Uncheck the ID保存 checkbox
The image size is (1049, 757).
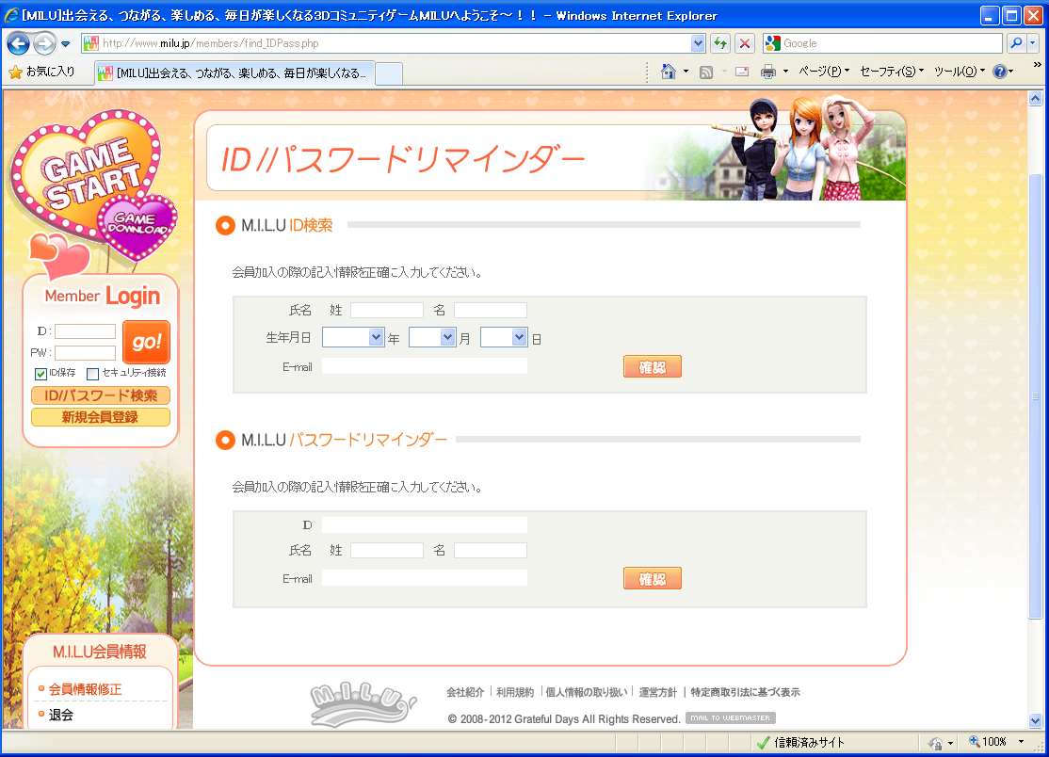pos(40,374)
